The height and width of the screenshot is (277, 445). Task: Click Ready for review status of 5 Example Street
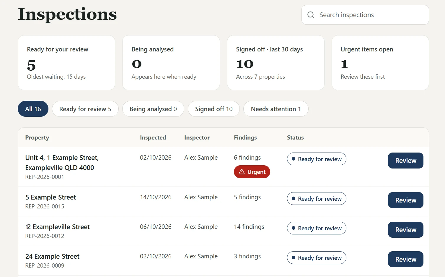[317, 199]
